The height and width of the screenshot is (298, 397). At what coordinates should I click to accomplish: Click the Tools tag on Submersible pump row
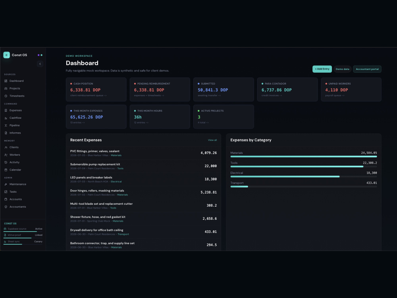coord(120,168)
